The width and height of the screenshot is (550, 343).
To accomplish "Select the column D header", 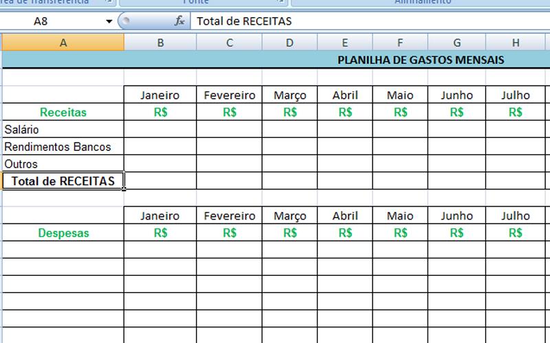I will pos(289,43).
